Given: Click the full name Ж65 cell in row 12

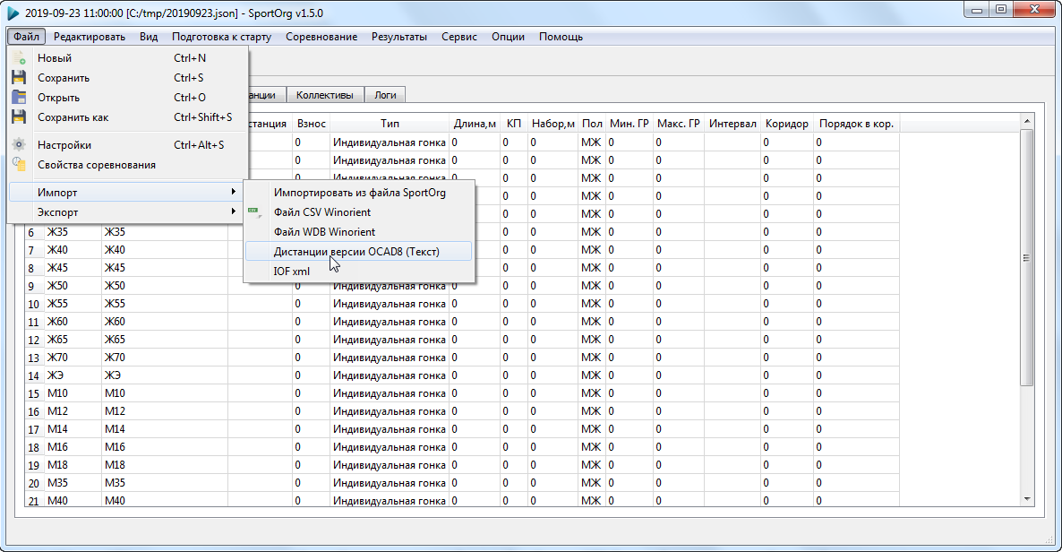Looking at the screenshot, I should (x=165, y=339).
